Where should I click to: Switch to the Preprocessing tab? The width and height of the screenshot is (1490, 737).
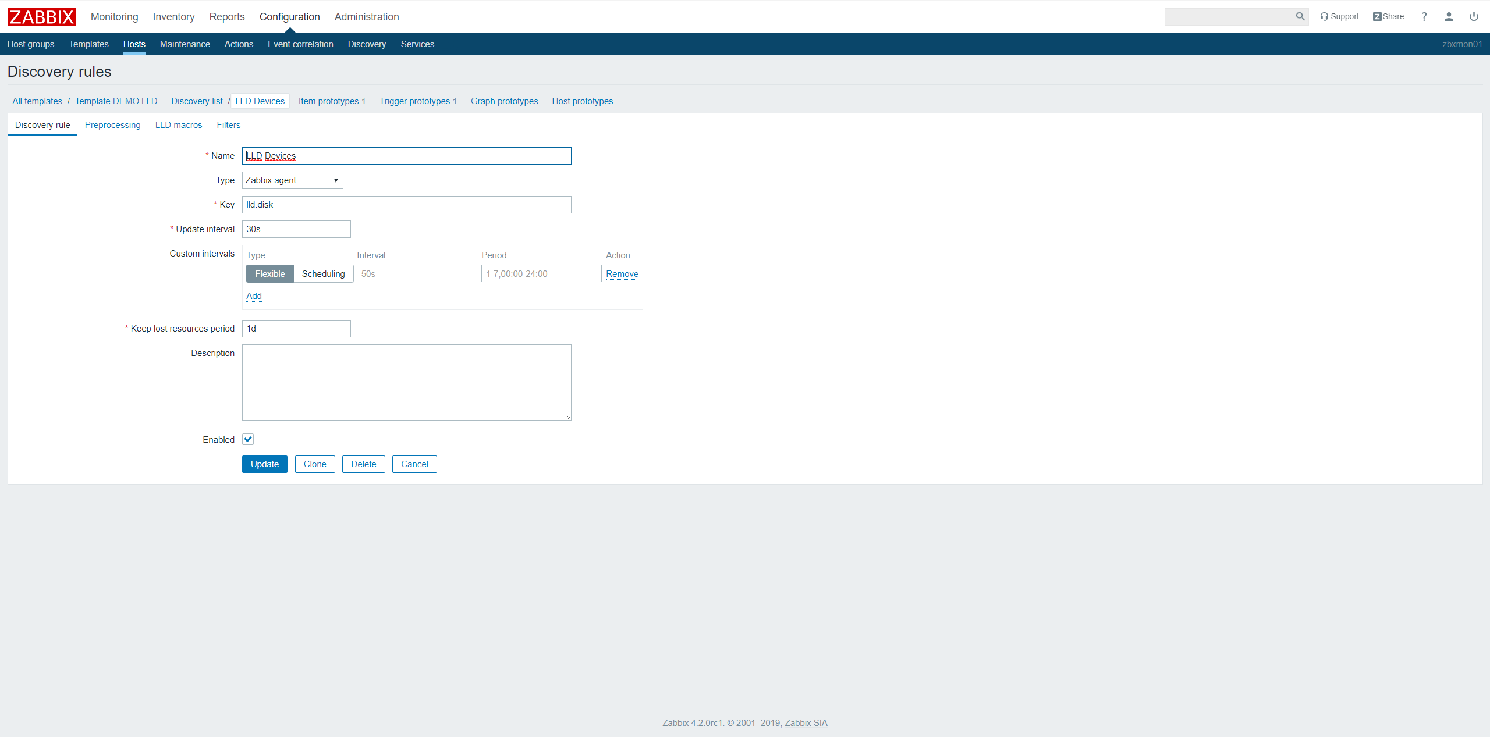pyautogui.click(x=113, y=125)
